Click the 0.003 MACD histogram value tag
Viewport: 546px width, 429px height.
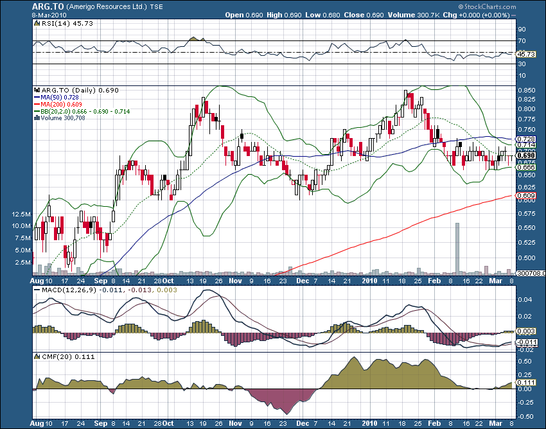coord(526,331)
